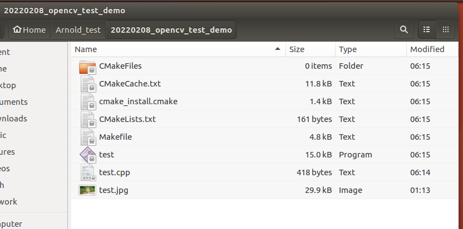The width and height of the screenshot is (463, 229).
Task: Navigate to Arnold_test in path bar
Action: pyautogui.click(x=78, y=30)
